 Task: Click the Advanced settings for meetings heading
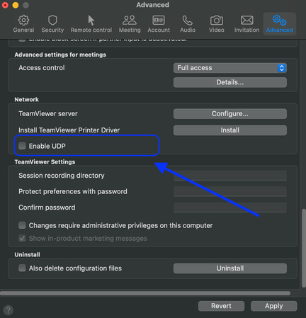60,55
